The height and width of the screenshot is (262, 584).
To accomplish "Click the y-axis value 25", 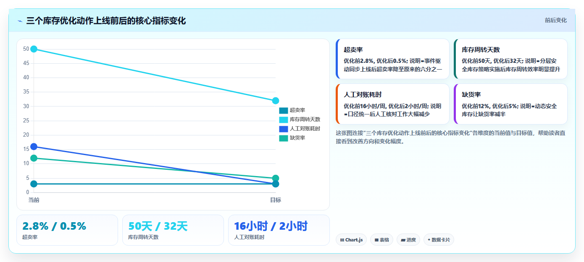I will point(26,121).
